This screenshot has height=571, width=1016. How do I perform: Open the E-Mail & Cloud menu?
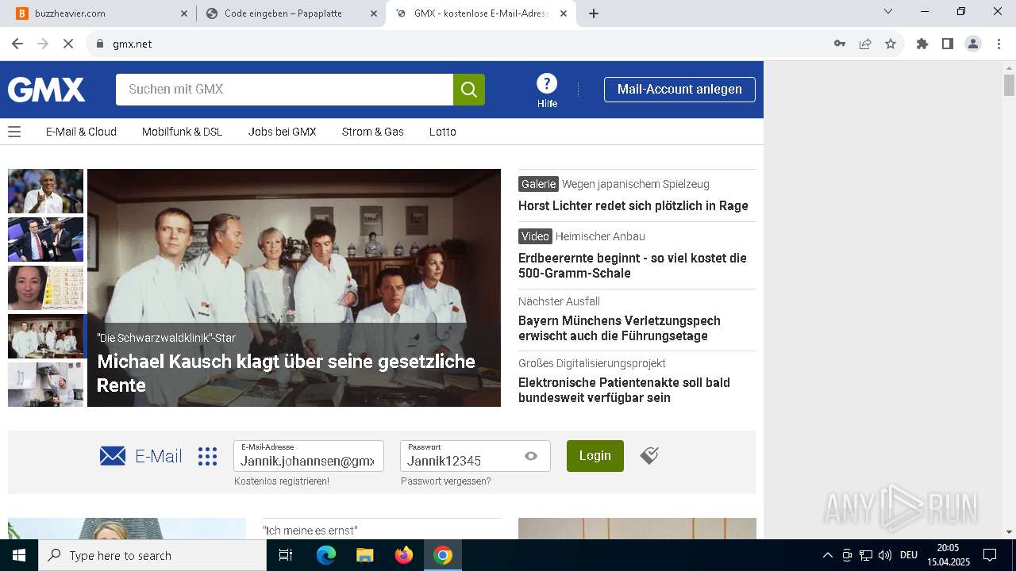pyautogui.click(x=81, y=132)
